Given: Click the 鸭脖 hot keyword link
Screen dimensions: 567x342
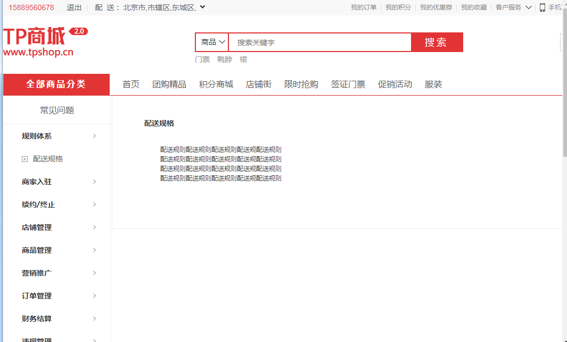Looking at the screenshot, I should (x=225, y=59).
